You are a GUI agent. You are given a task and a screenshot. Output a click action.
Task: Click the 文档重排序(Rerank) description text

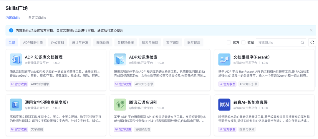tap(264, 74)
